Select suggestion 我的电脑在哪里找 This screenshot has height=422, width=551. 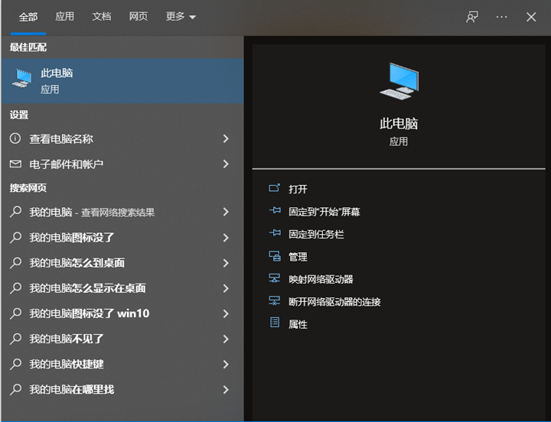click(x=122, y=389)
